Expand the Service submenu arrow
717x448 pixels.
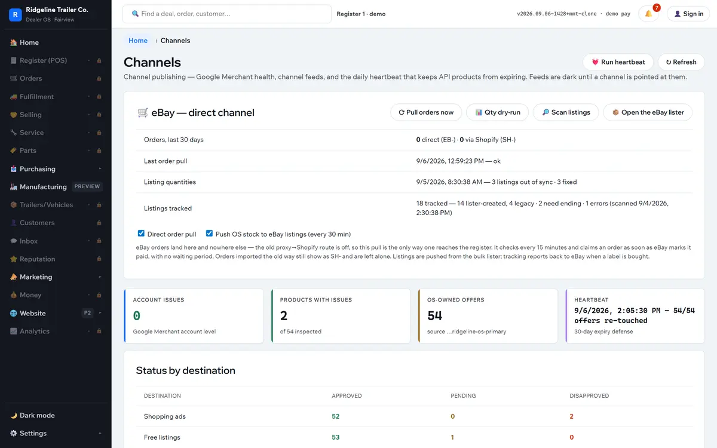(x=89, y=133)
